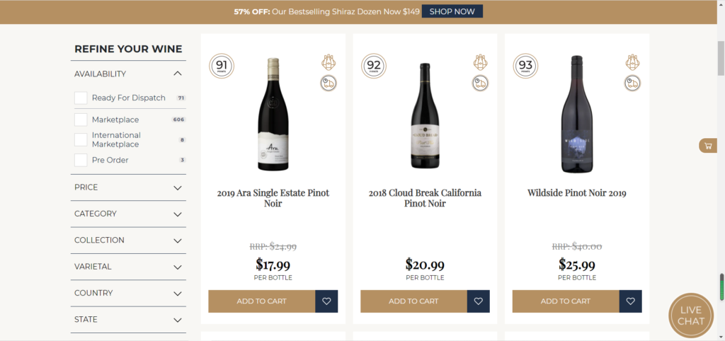Click the bottles pack icon on Cloud Break
This screenshot has width=725, height=341.
click(x=480, y=62)
